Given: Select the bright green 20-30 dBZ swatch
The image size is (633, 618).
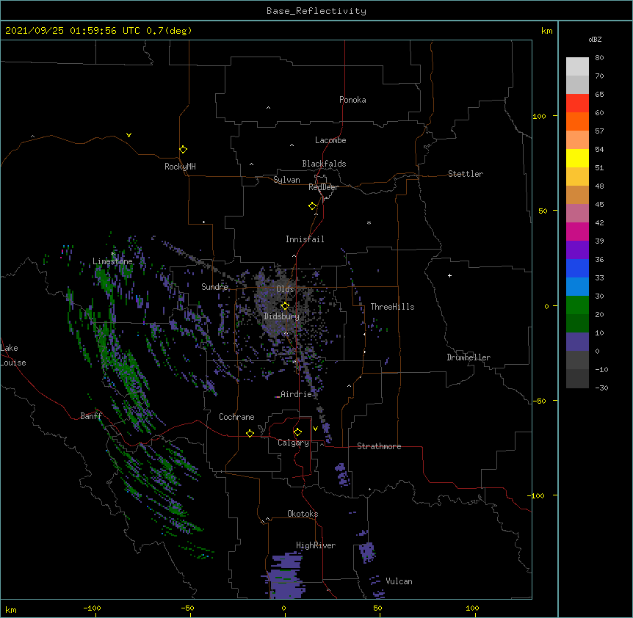Looking at the screenshot, I should tap(577, 305).
